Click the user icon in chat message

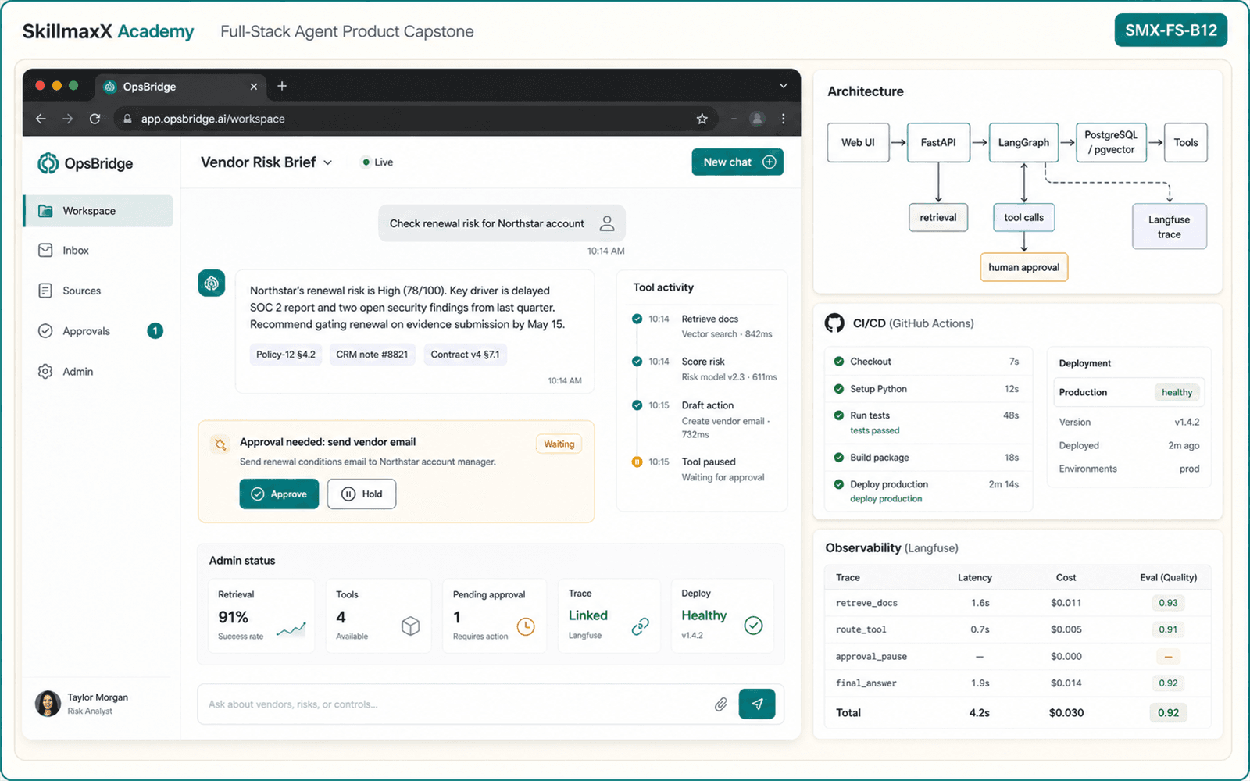[607, 223]
